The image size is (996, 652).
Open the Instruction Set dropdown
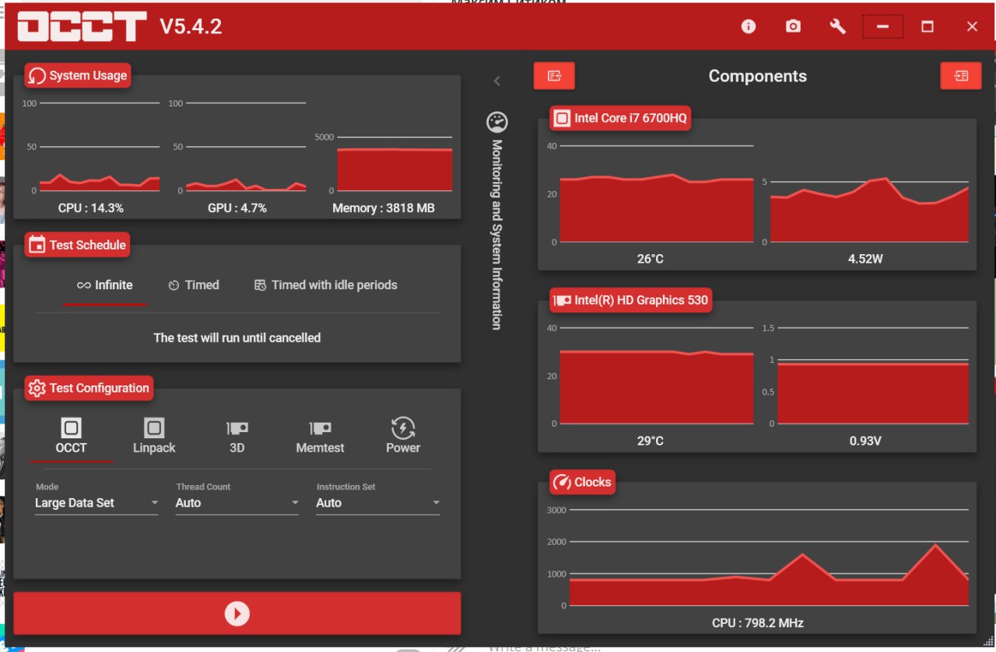(x=378, y=503)
